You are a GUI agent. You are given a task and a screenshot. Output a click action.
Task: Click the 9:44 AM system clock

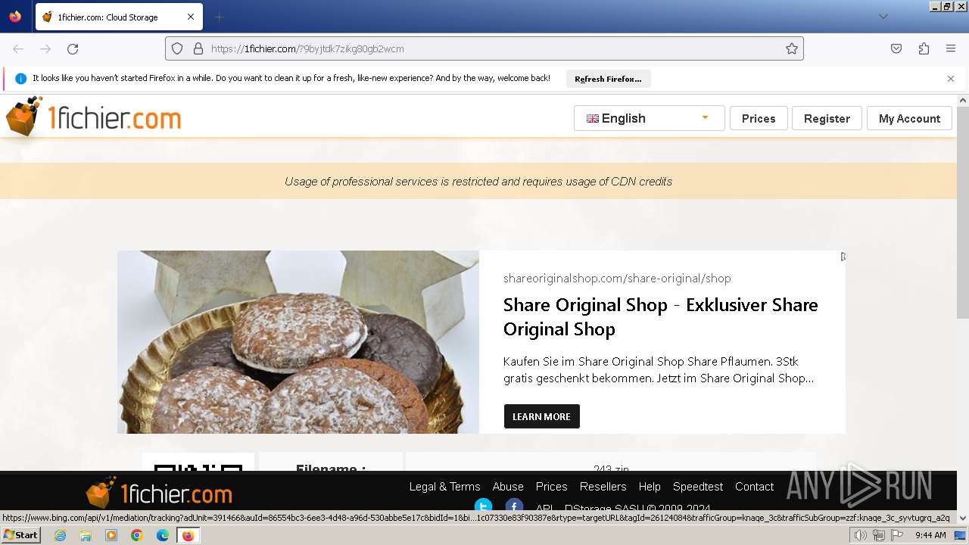(x=930, y=535)
